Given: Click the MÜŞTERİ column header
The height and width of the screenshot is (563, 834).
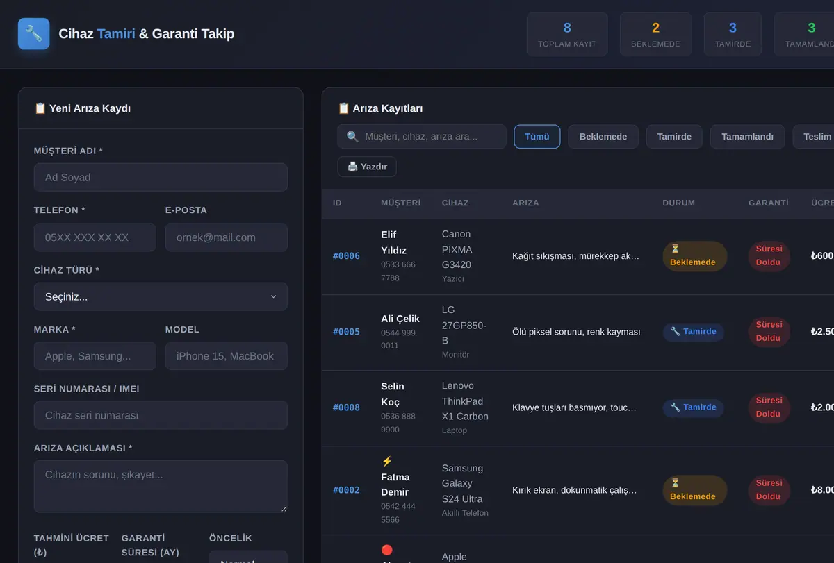Looking at the screenshot, I should pos(401,203).
